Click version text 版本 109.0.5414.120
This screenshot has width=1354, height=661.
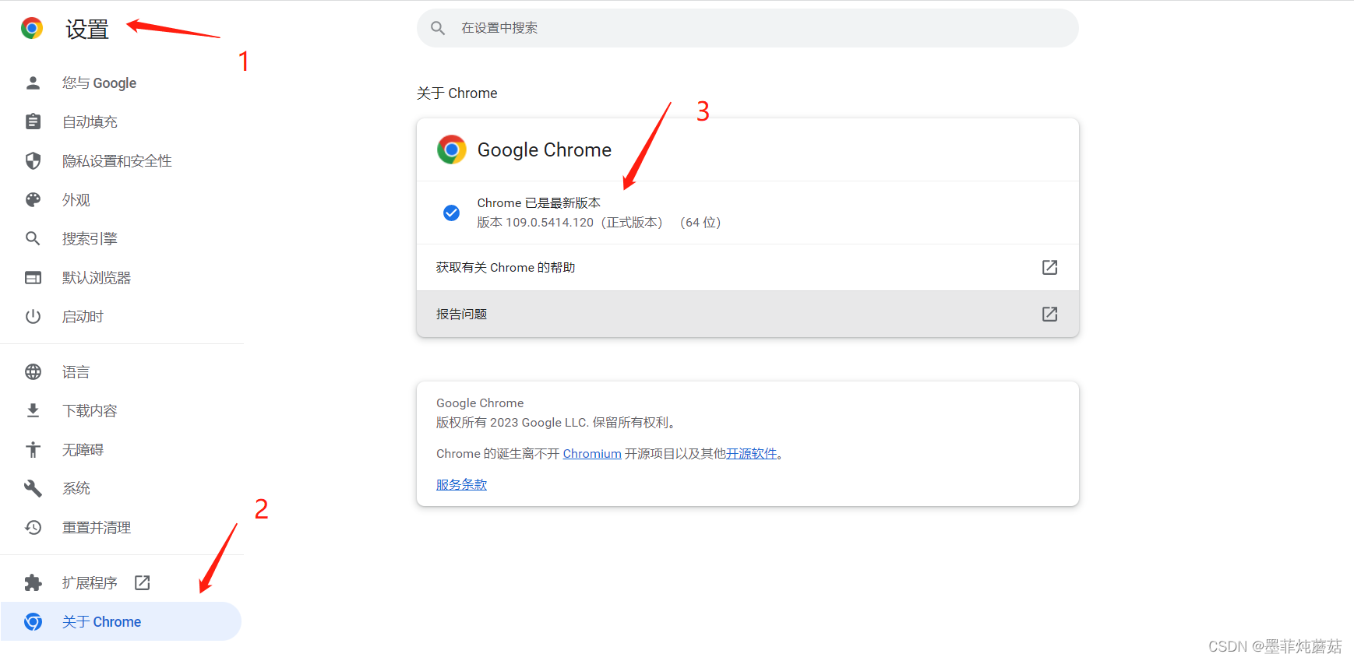coord(535,223)
